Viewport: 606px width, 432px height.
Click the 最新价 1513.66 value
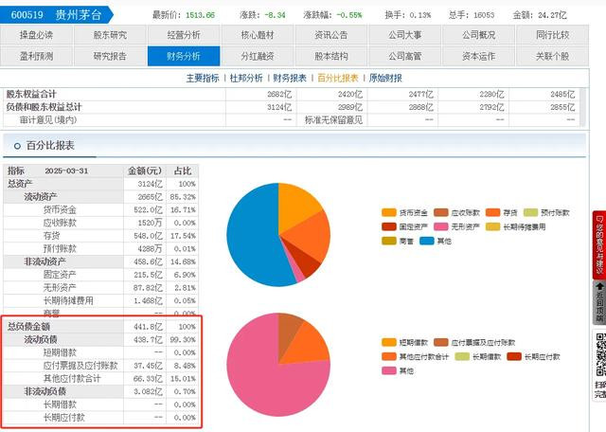click(200, 15)
